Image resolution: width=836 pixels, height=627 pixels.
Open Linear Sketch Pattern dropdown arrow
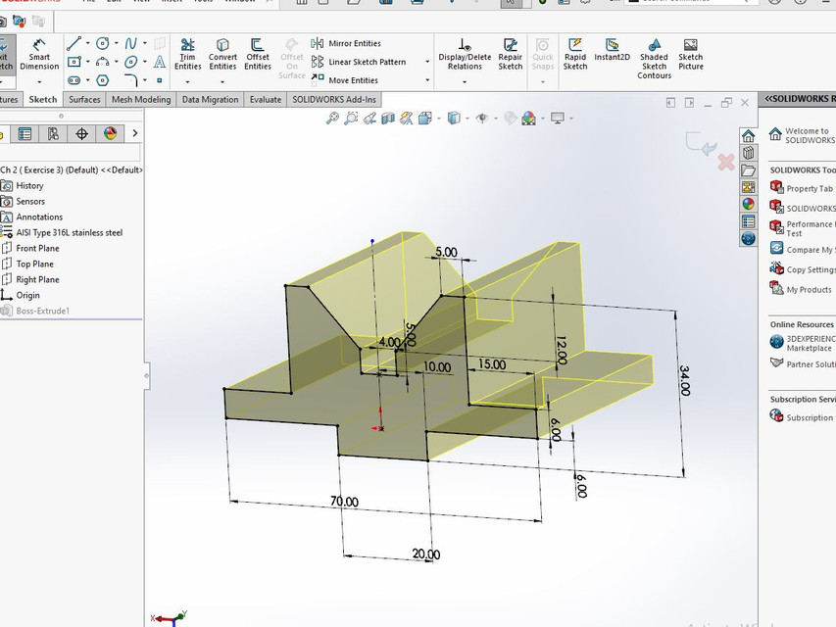(x=427, y=62)
